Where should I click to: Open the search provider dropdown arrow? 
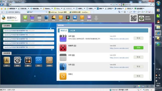point(154,4)
